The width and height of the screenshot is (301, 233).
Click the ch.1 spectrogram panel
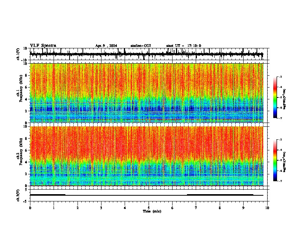pyautogui.click(x=146, y=93)
